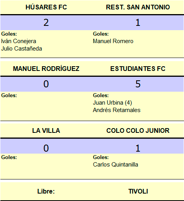
Task: Click the Libre: label
Action: [x=46, y=192]
